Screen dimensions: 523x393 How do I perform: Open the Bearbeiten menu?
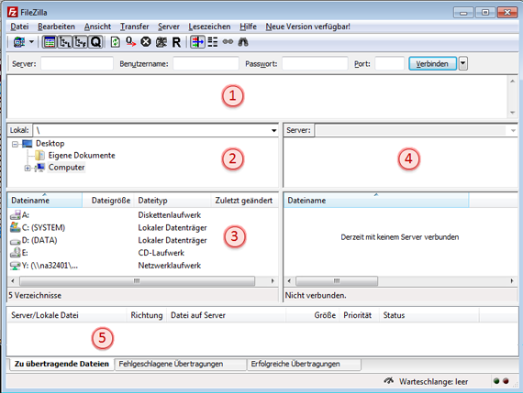point(56,27)
